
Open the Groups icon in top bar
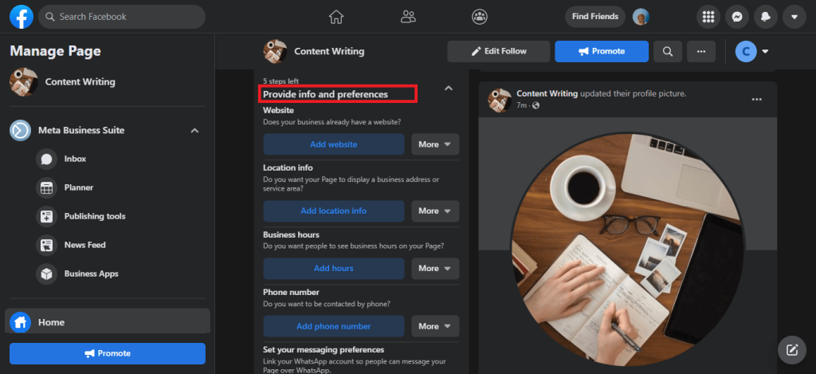coord(479,17)
